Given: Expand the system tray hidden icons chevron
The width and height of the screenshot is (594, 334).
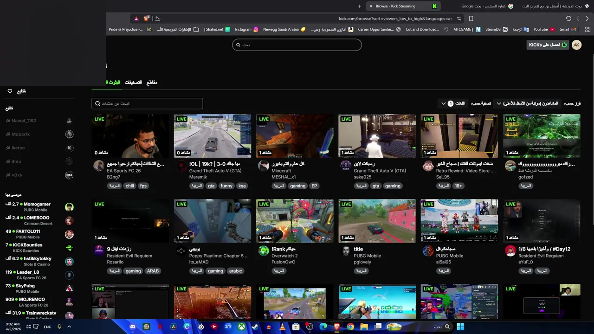Looking at the screenshot, I should (x=69, y=327).
